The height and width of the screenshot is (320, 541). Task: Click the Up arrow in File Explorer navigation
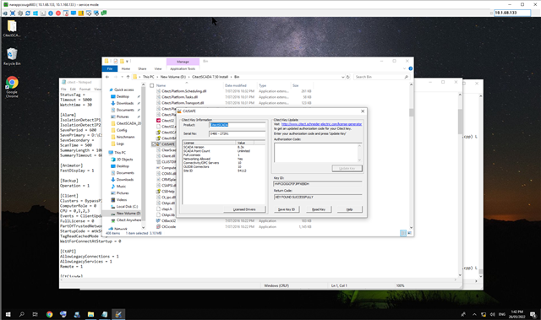(128, 77)
